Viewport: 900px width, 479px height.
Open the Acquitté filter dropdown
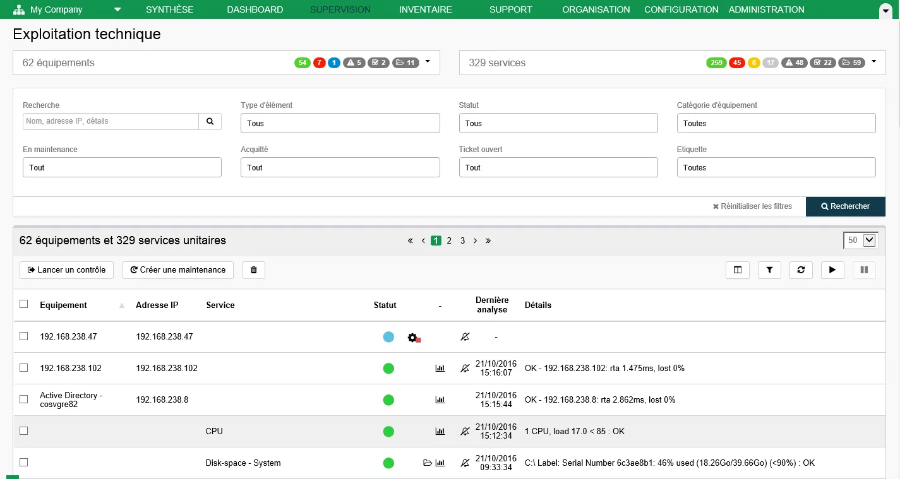[340, 168]
